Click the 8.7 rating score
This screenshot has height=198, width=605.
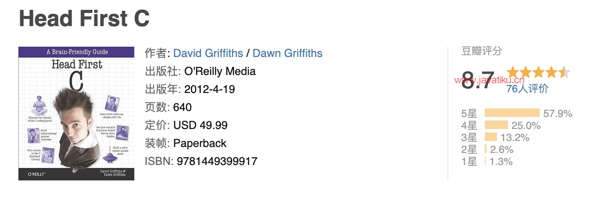478,80
